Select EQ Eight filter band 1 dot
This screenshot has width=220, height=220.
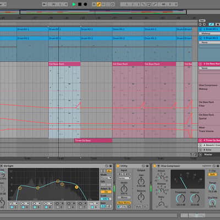click(x=20, y=188)
